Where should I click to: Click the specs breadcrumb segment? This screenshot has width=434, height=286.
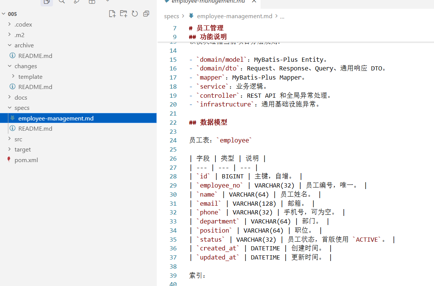point(171,16)
